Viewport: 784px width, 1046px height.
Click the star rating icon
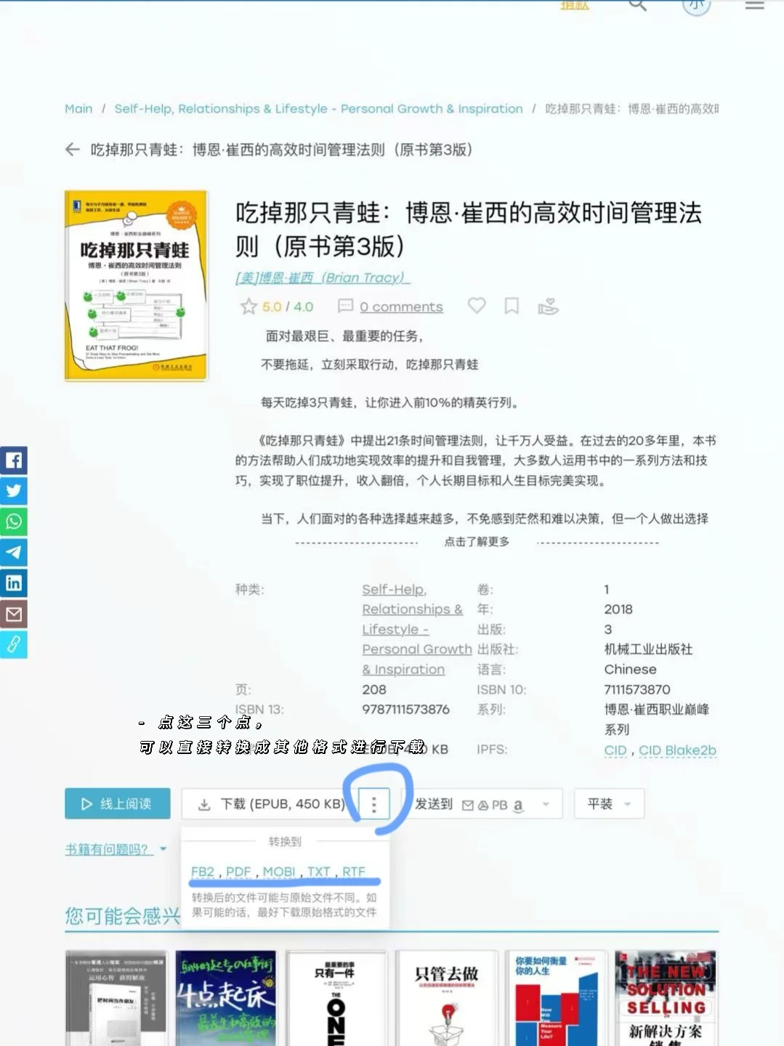pos(248,307)
